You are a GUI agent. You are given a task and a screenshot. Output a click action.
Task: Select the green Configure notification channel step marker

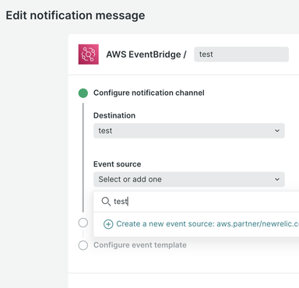click(x=83, y=93)
